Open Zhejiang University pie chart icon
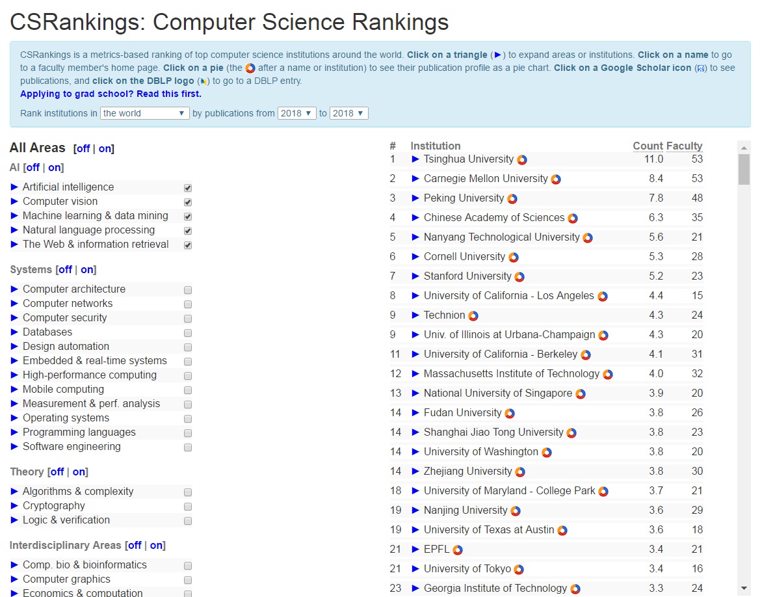 [520, 472]
